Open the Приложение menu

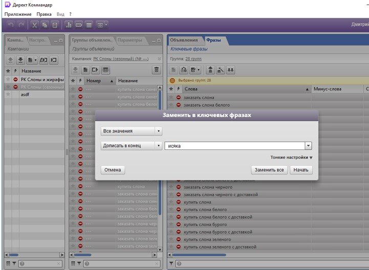click(18, 14)
